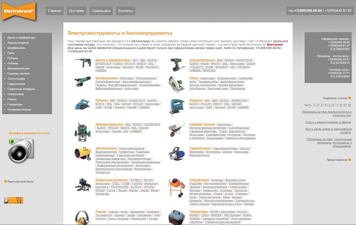Click the cordless drill image
Image resolution: width=356 pixels, height=225 pixels.
click(x=177, y=65)
